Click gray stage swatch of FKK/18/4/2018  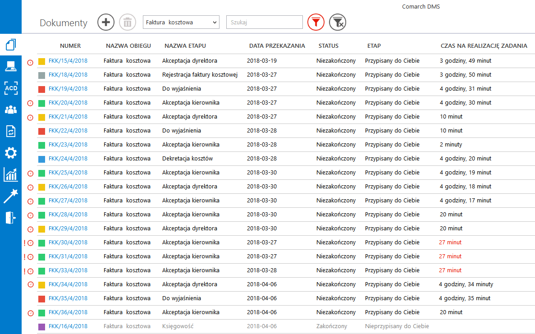click(x=41, y=75)
